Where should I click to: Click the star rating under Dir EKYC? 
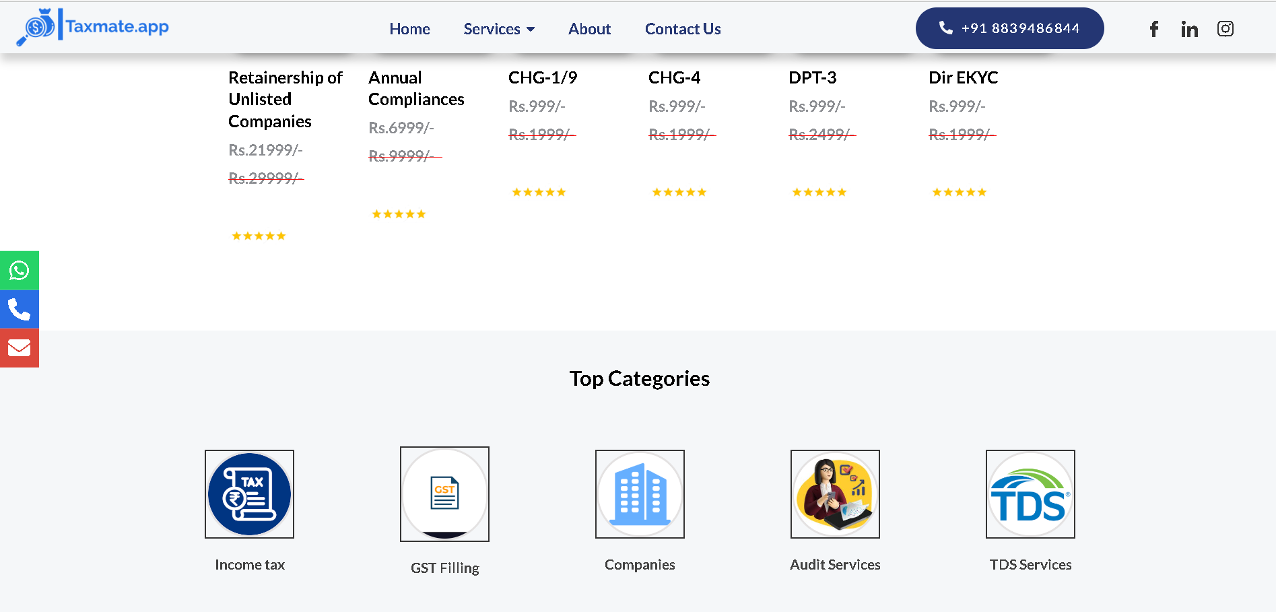point(959,193)
